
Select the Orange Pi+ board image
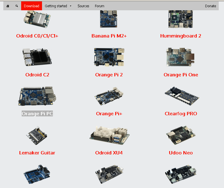[109, 96]
